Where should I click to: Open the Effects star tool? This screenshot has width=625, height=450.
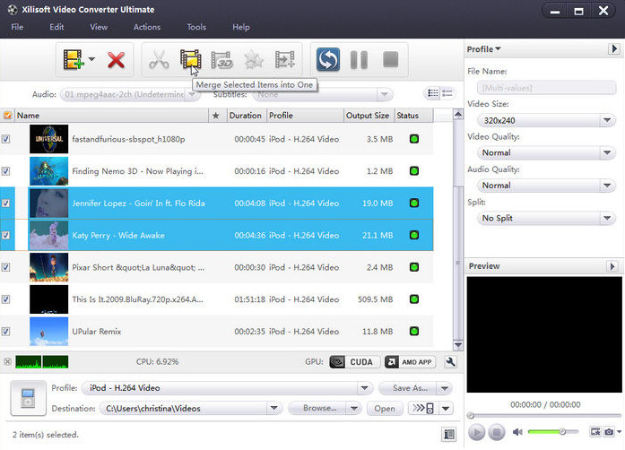254,60
